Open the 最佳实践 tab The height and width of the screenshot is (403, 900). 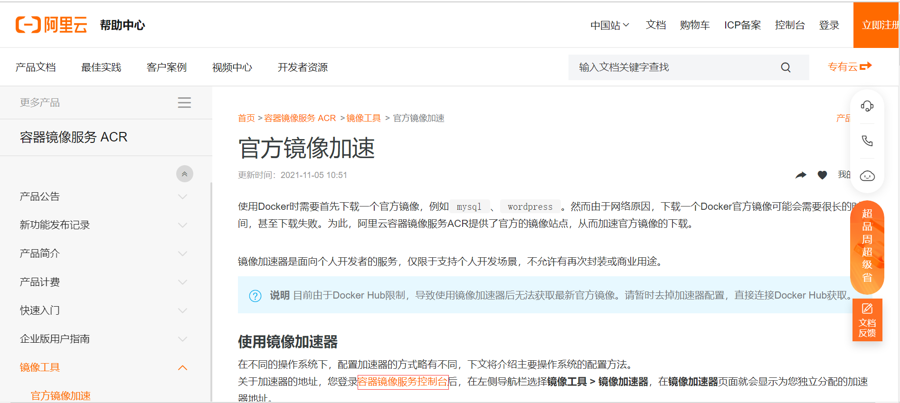[101, 67]
